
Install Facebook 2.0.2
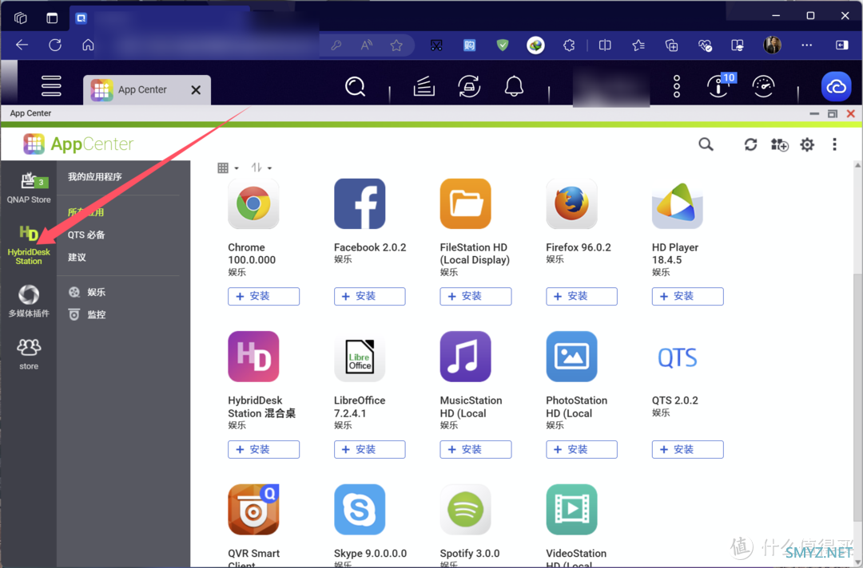(x=369, y=296)
